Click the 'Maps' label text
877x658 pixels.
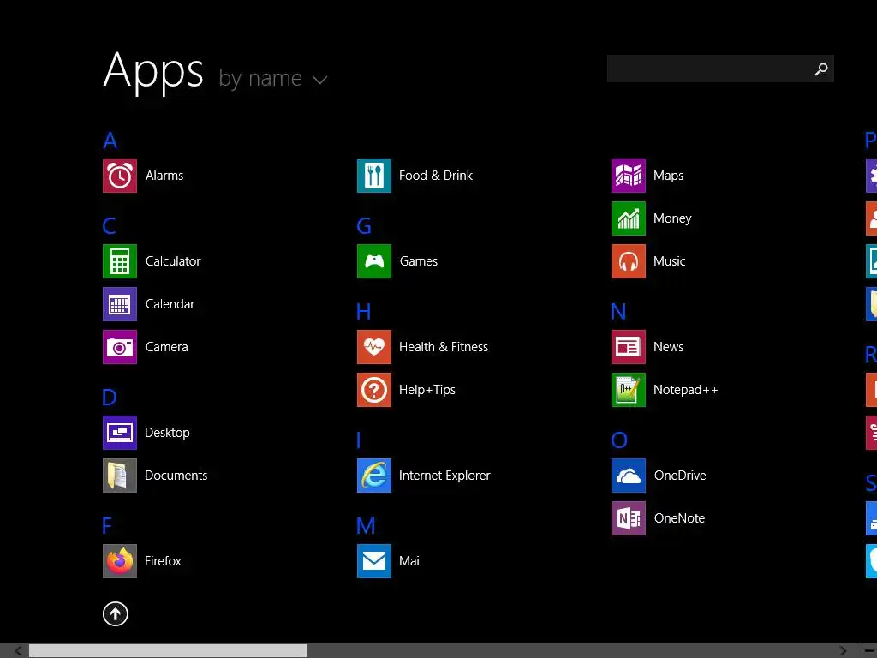[x=668, y=176]
